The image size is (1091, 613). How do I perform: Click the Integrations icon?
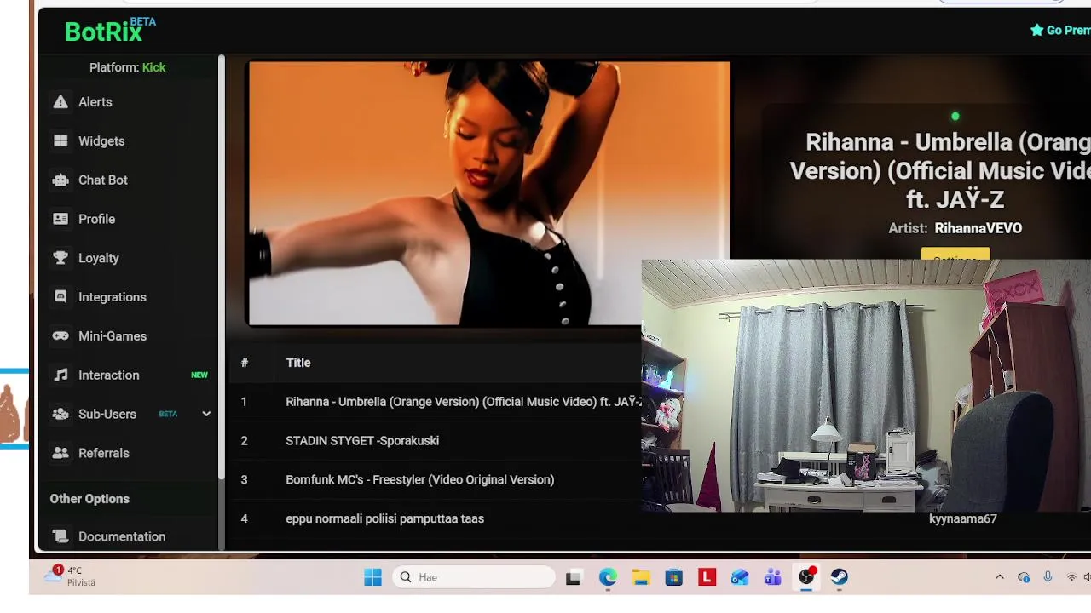click(x=61, y=297)
